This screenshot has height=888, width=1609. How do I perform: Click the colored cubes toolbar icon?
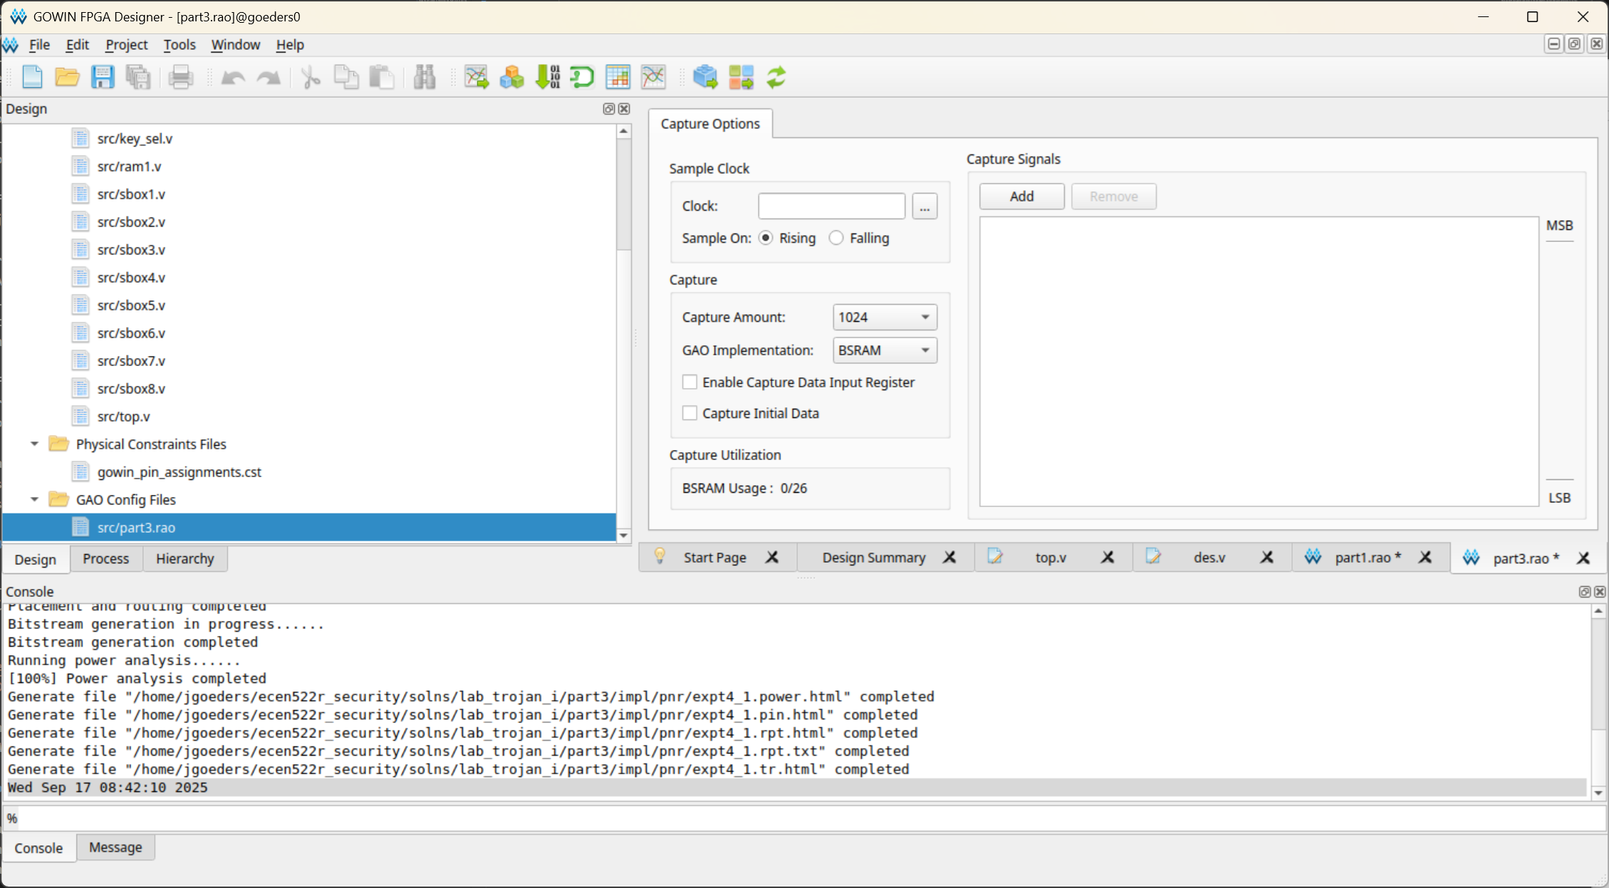pyautogui.click(x=512, y=77)
